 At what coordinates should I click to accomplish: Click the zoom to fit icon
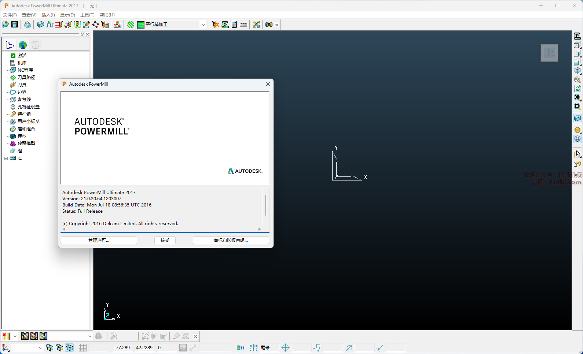pyautogui.click(x=577, y=97)
